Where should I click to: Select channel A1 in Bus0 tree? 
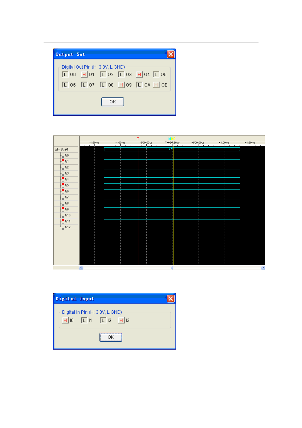pos(66,161)
